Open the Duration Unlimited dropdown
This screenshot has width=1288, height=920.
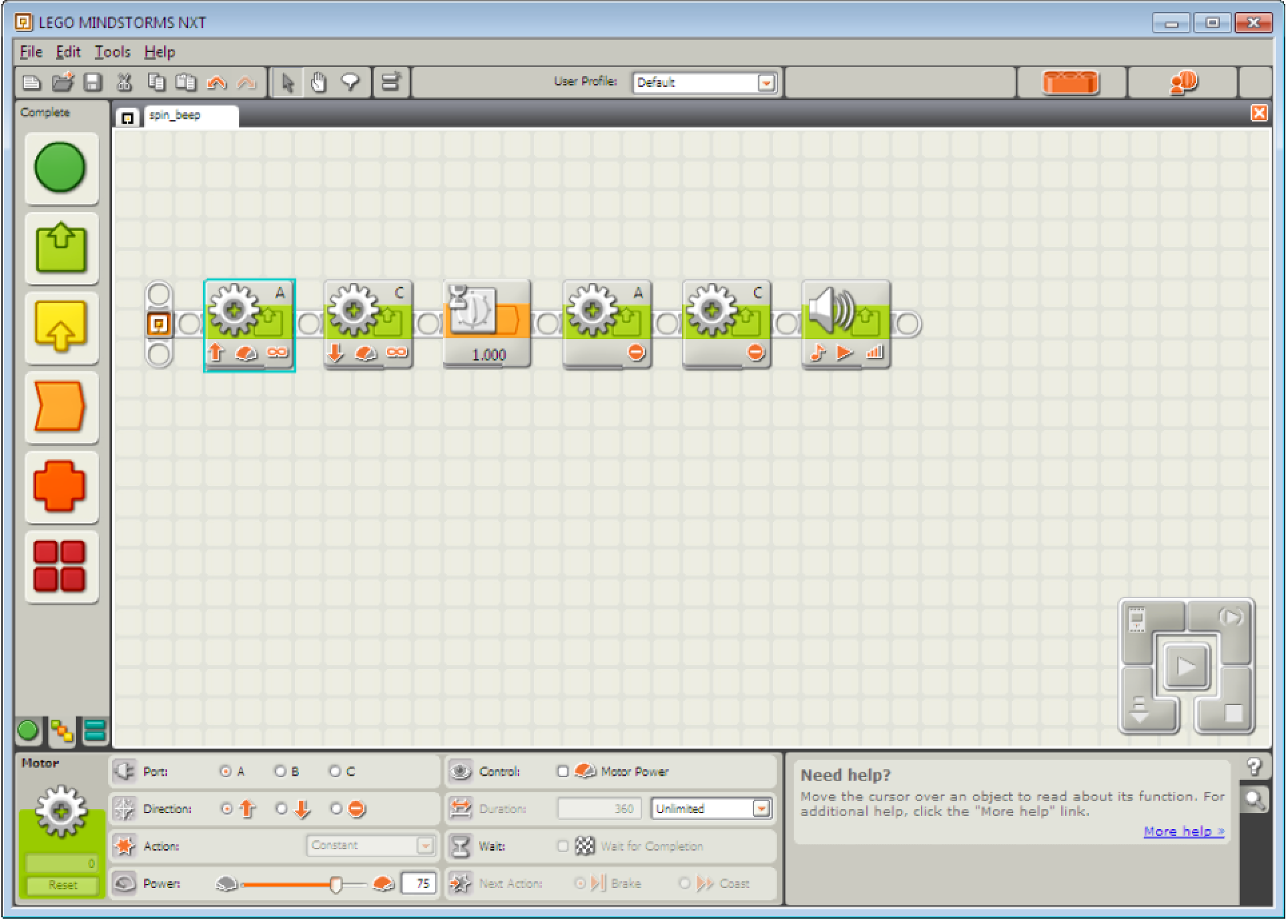[x=711, y=809]
